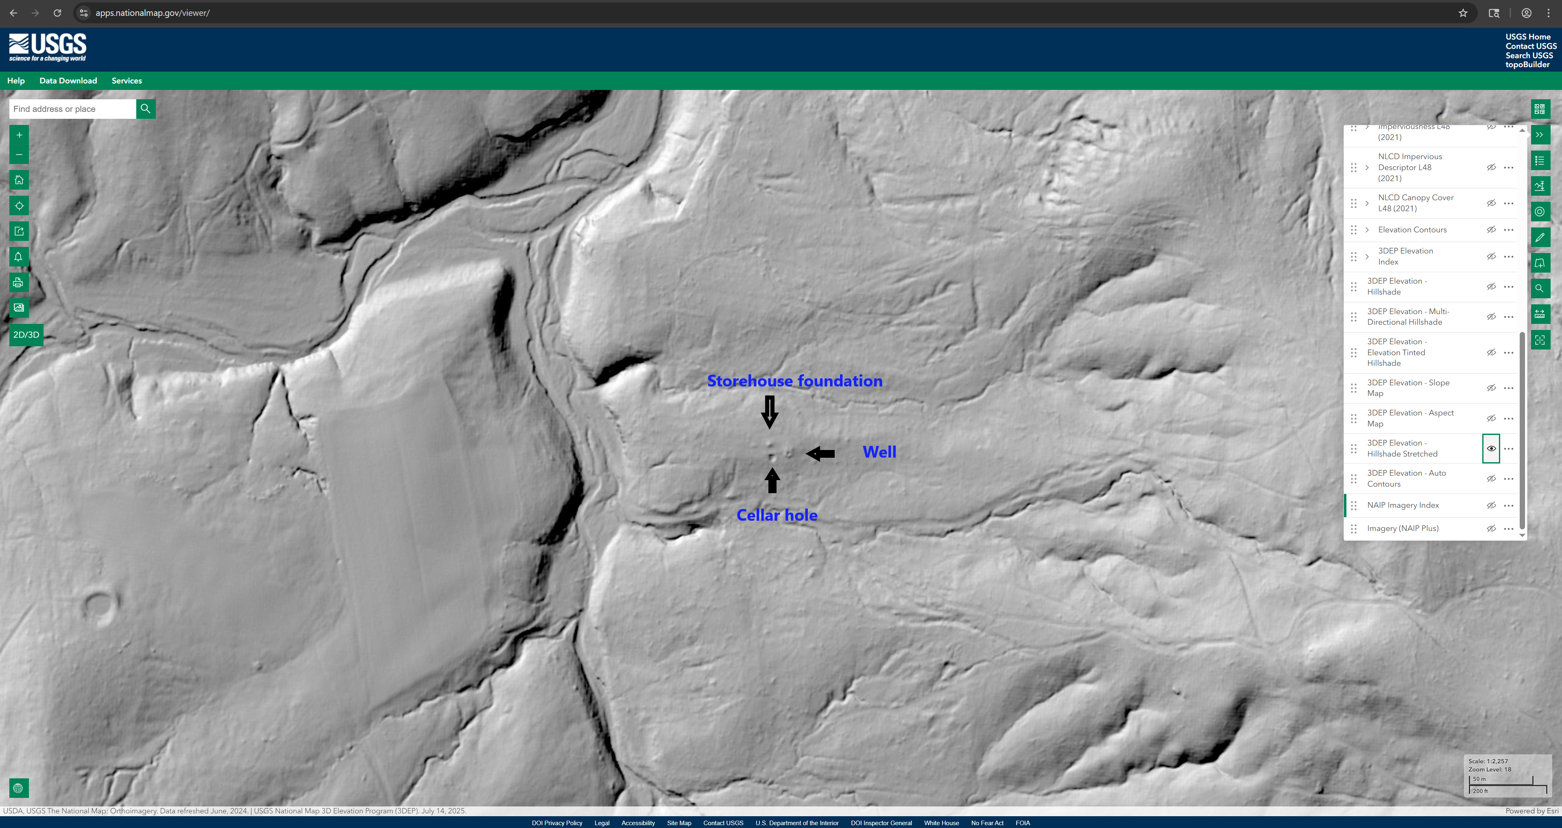Show the Imagery (NAIP Plus) layer
This screenshot has width=1562, height=828.
[x=1491, y=529]
